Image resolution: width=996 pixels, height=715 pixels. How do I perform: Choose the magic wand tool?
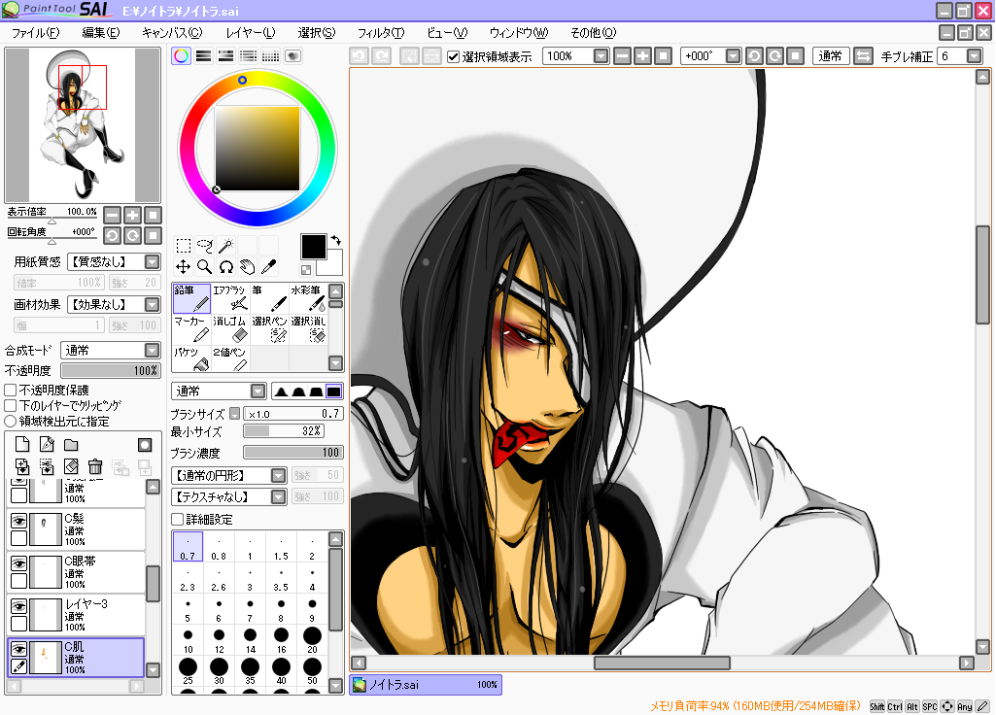click(226, 246)
